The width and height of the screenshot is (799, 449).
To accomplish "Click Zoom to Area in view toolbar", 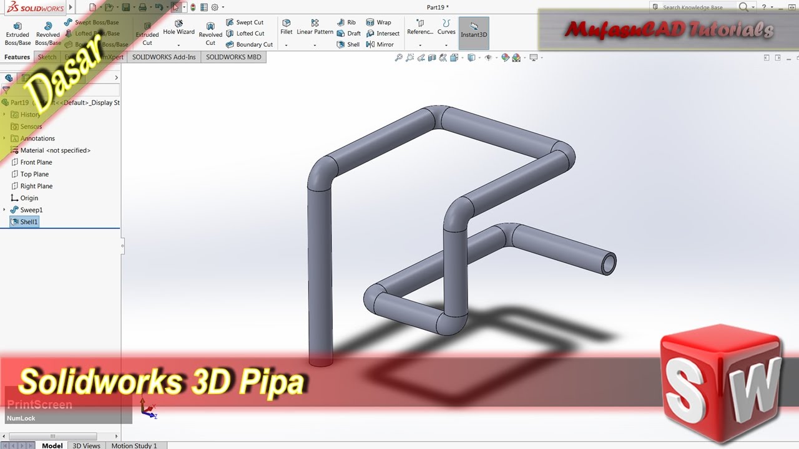I will (409, 58).
